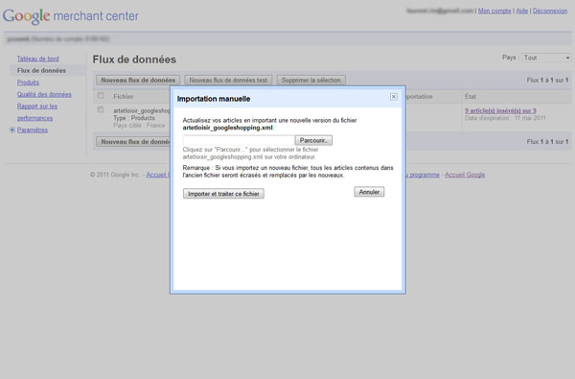The image size is (575, 379).
Task: Open Paramètres in the sidebar
Action: pyautogui.click(x=33, y=130)
